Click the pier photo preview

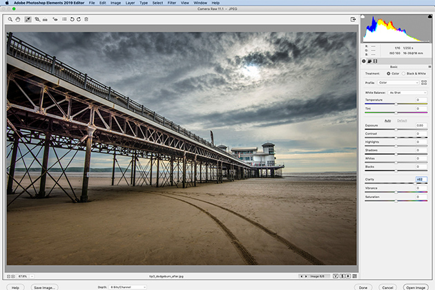pos(182,148)
